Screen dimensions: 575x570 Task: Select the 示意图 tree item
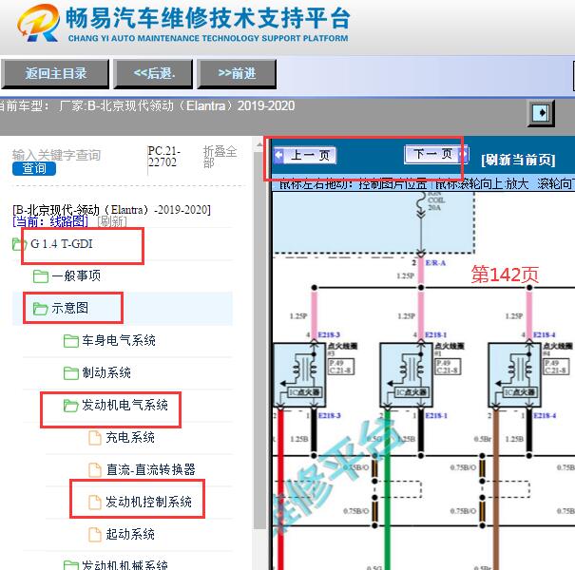(x=69, y=308)
